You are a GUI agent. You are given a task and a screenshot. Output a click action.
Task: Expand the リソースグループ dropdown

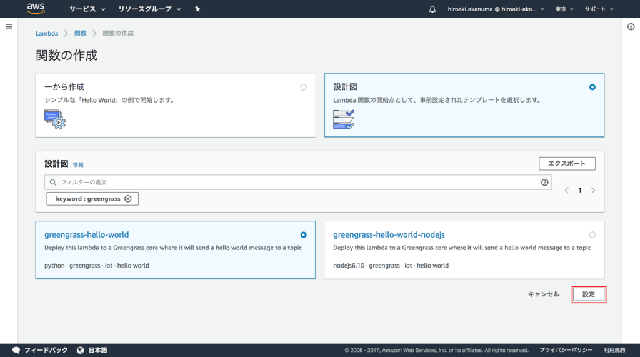tap(149, 9)
